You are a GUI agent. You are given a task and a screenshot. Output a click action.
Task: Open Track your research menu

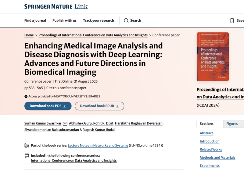click(x=98, y=20)
